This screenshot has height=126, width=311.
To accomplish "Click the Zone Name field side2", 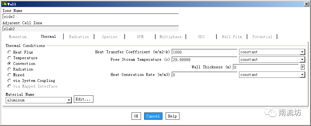I will pyautogui.click(x=91, y=17).
